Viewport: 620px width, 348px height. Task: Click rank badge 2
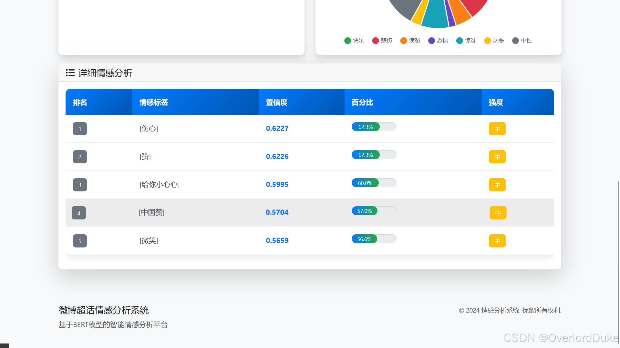(80, 157)
